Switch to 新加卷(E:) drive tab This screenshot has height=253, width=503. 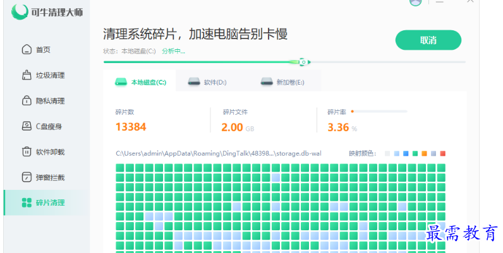pyautogui.click(x=282, y=82)
